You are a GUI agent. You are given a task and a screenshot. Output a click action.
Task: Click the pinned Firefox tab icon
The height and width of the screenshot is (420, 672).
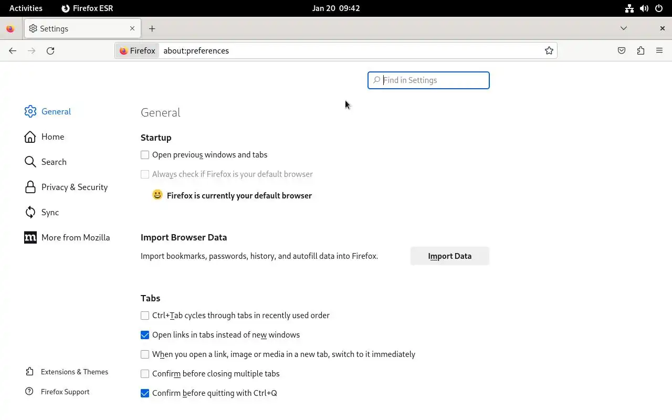pyautogui.click(x=10, y=29)
